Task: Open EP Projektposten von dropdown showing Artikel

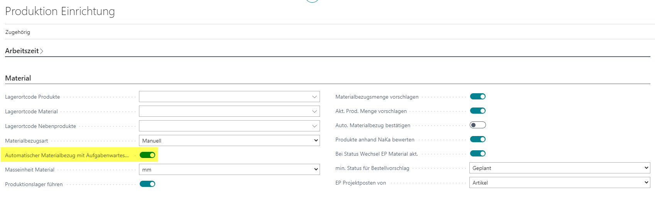Action: point(560,183)
